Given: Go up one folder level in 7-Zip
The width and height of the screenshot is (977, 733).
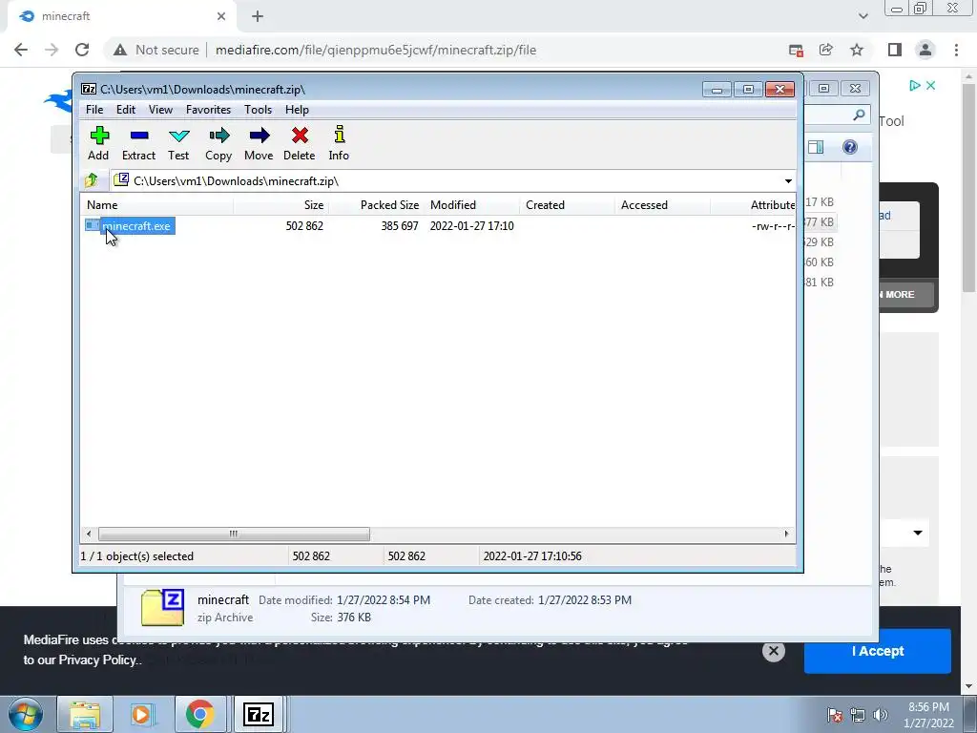Looking at the screenshot, I should (x=92, y=180).
